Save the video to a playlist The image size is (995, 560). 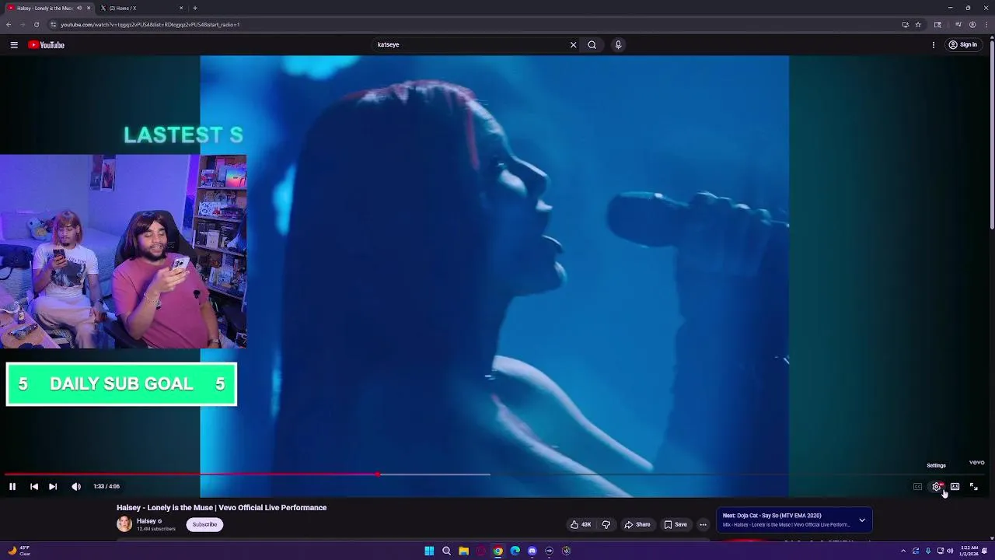pos(676,524)
